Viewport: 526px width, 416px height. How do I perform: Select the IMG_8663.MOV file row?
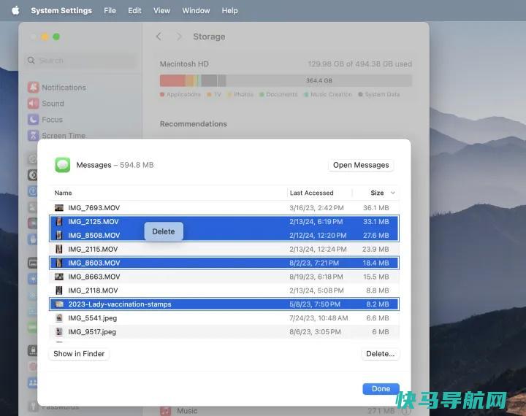tap(224, 277)
